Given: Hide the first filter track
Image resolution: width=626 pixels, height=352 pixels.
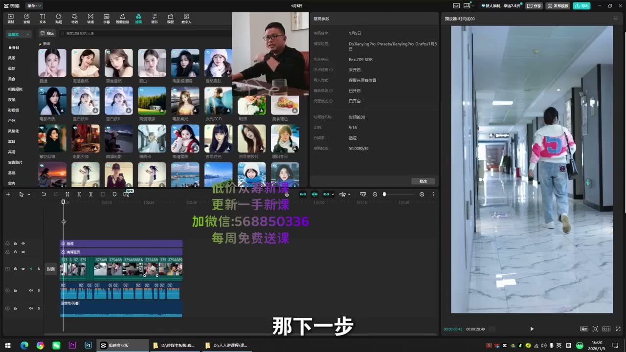Looking at the screenshot, I should coord(23,243).
